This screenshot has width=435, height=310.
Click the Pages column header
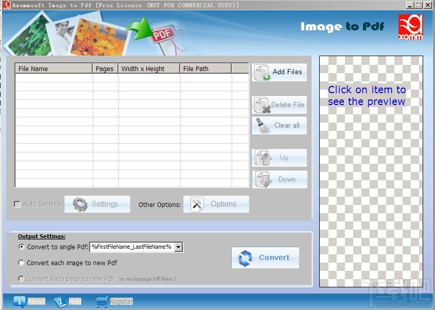pos(105,68)
